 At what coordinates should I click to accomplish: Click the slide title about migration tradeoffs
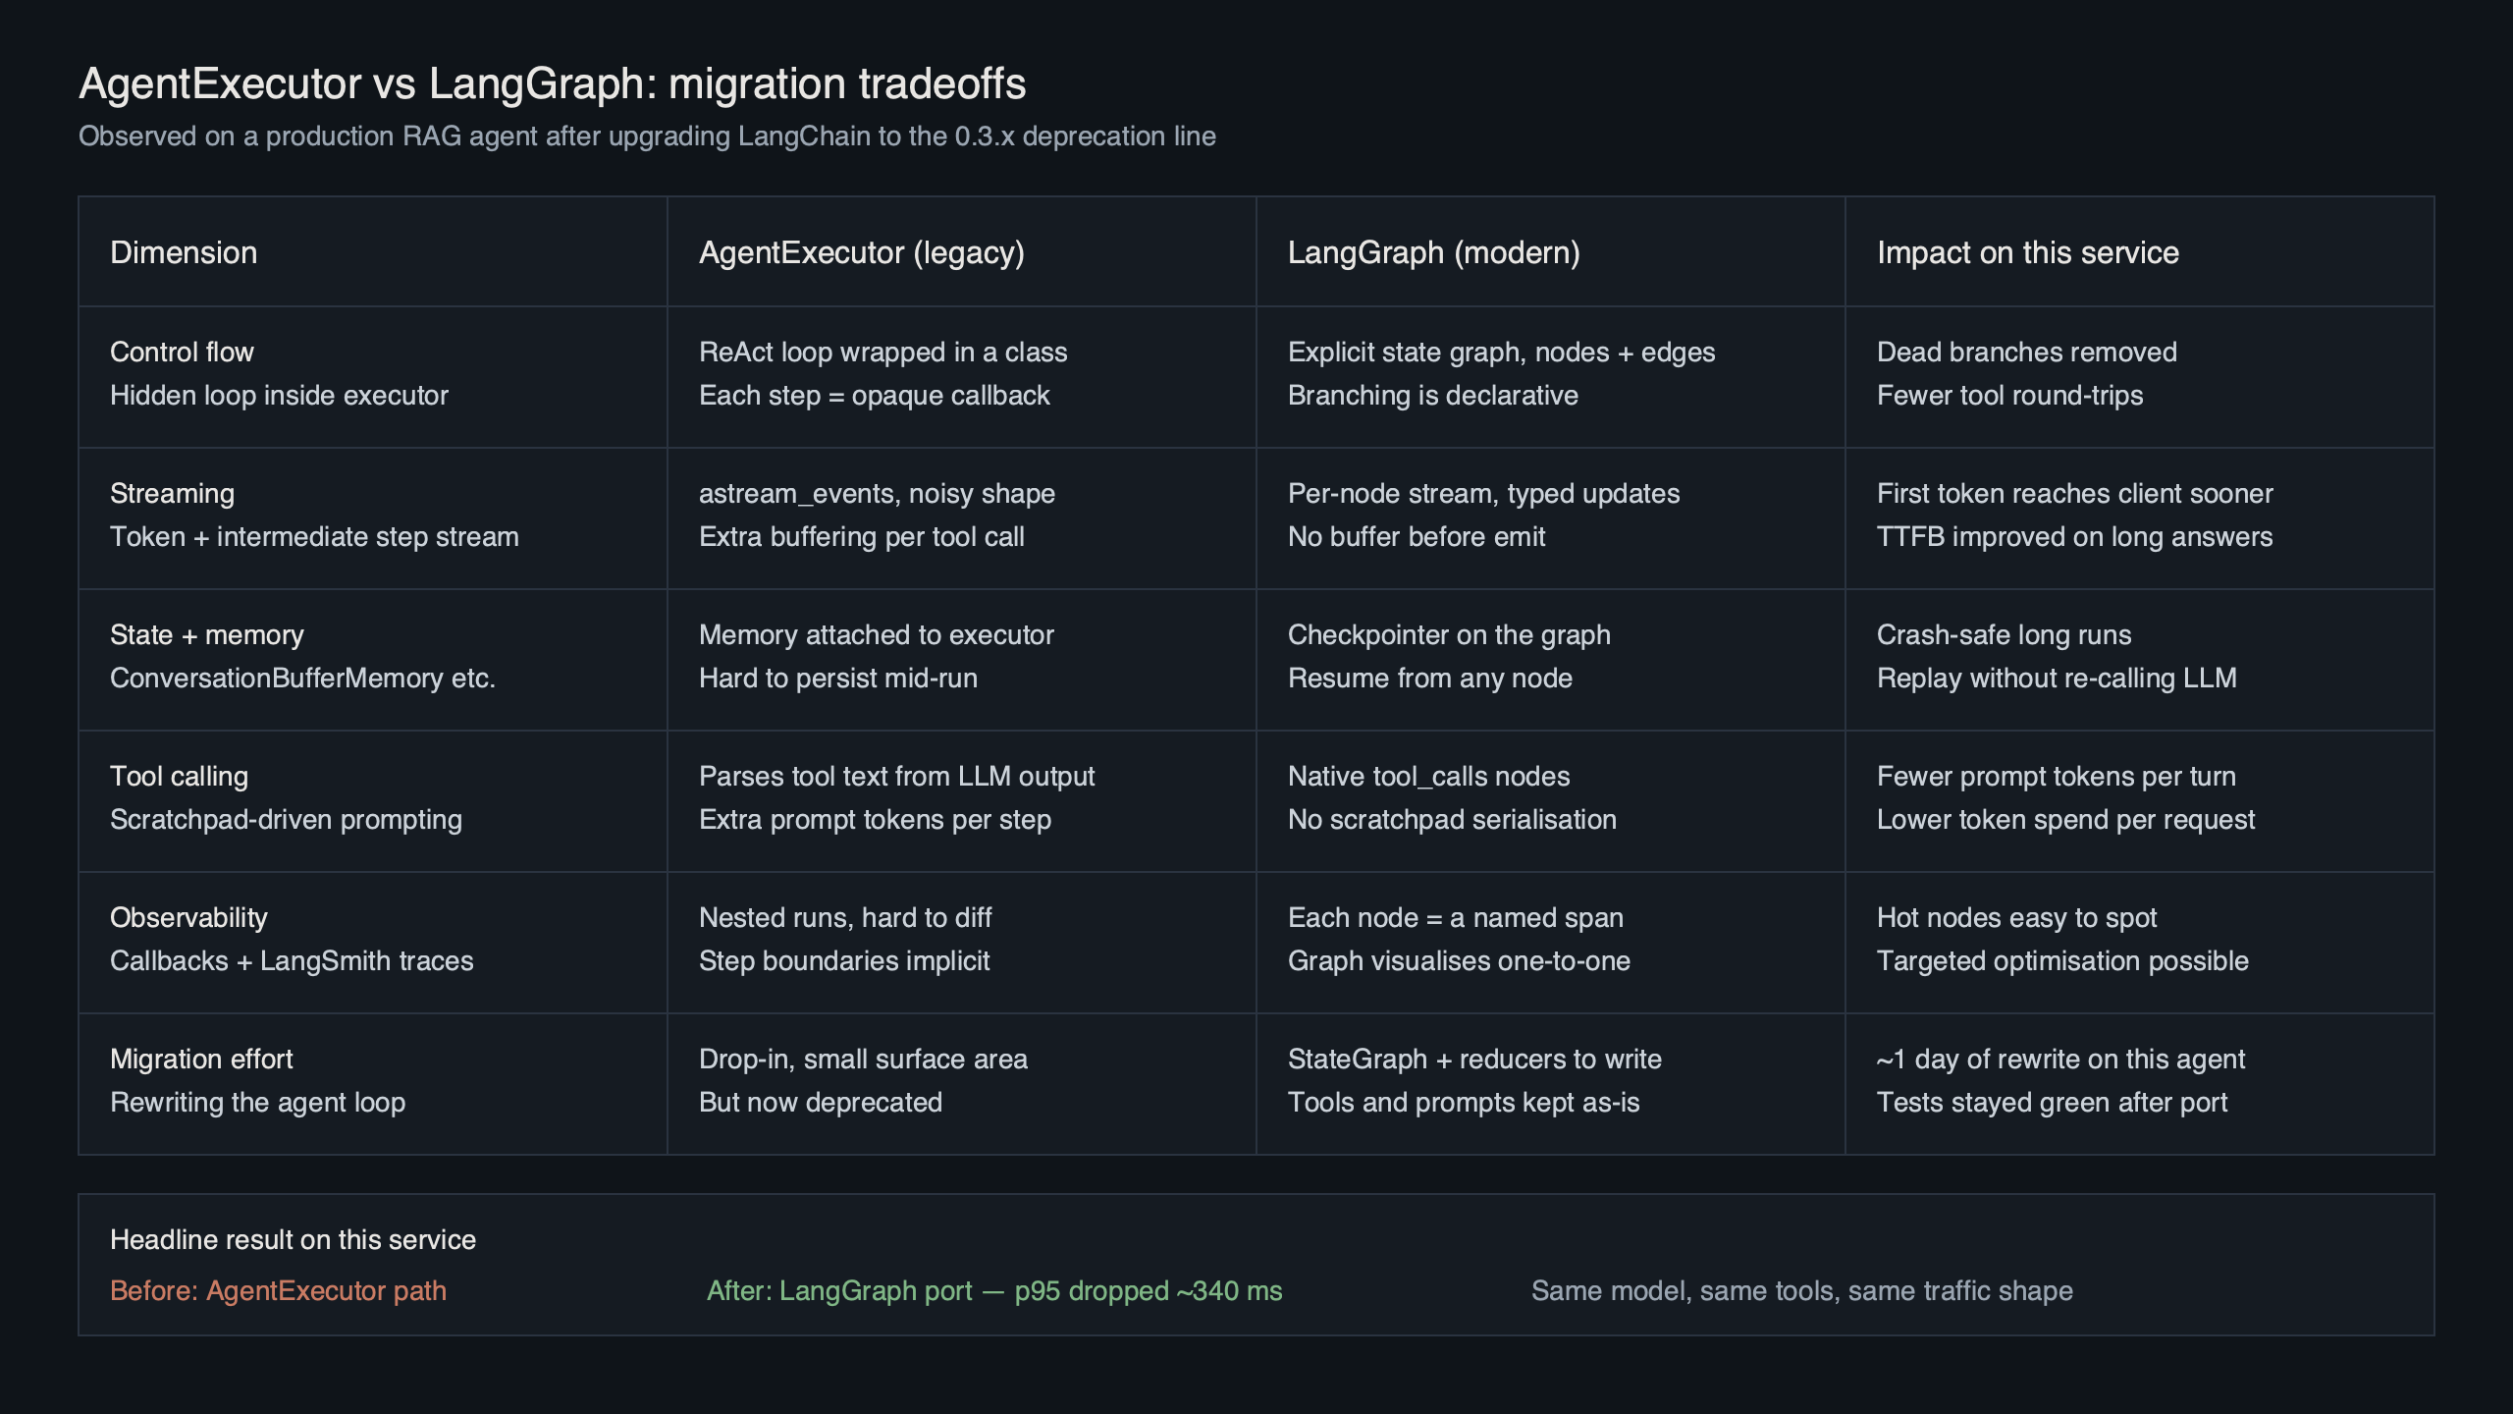coord(552,83)
